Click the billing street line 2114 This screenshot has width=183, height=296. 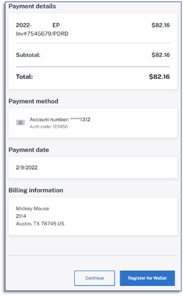(x=20, y=216)
